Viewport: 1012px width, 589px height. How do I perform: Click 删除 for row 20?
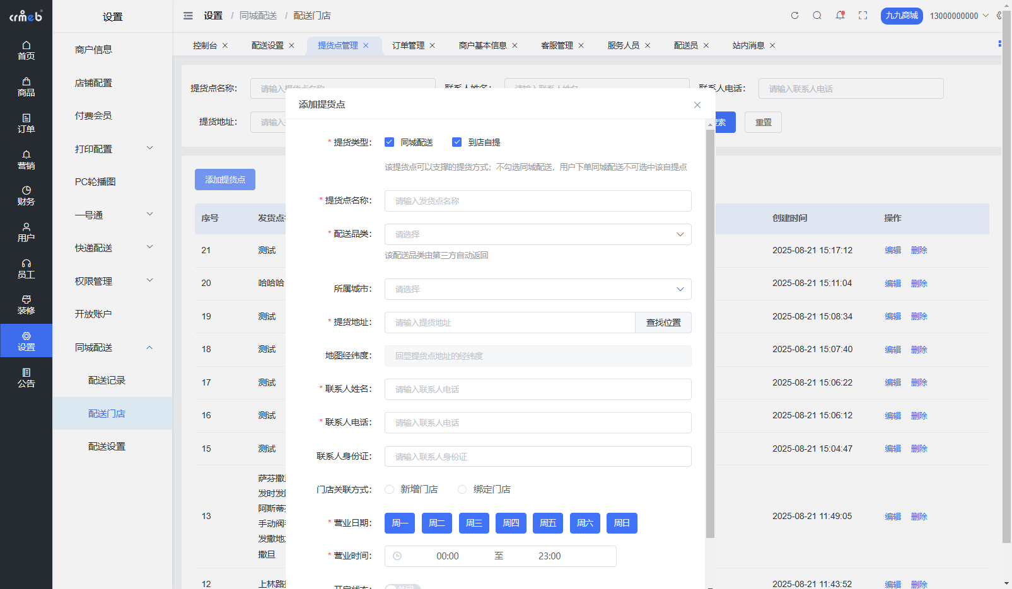coord(919,283)
